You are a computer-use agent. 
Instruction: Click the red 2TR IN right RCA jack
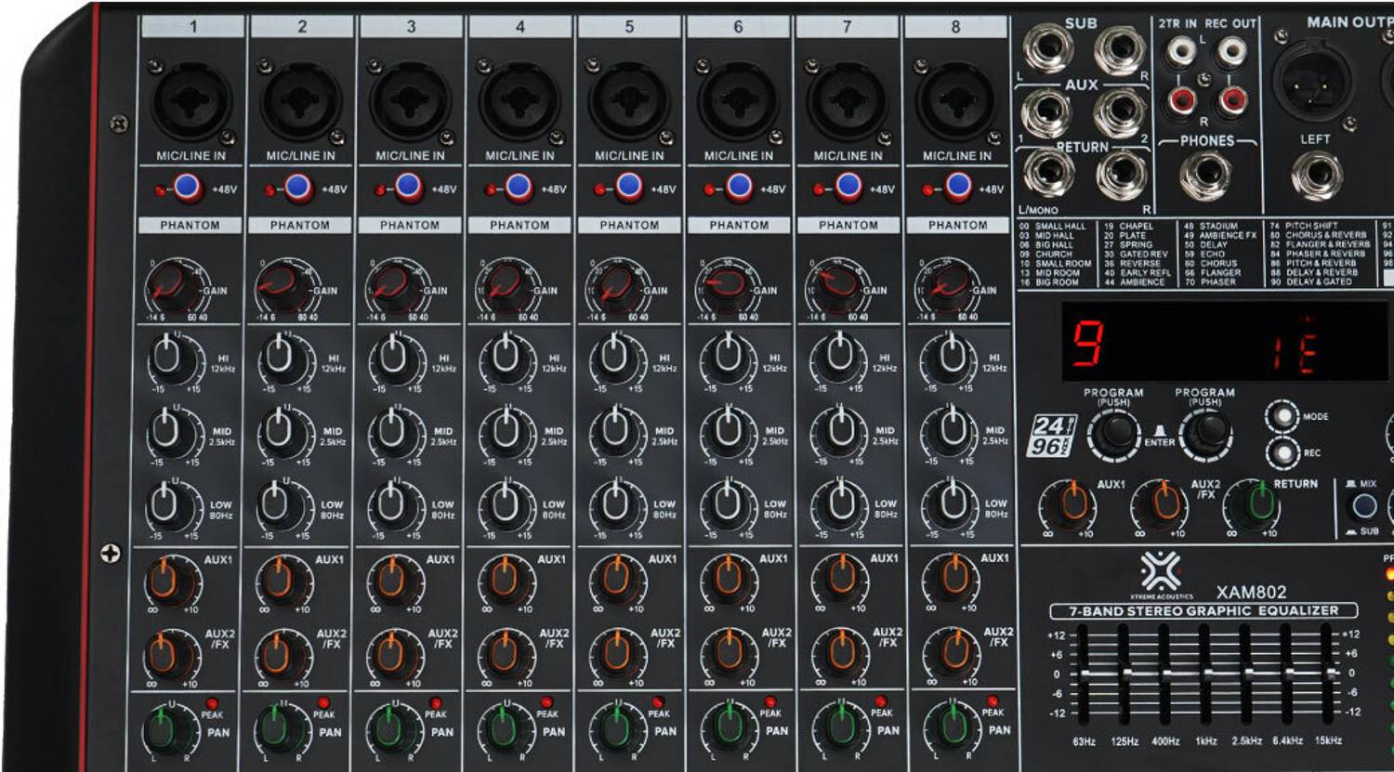click(1181, 99)
